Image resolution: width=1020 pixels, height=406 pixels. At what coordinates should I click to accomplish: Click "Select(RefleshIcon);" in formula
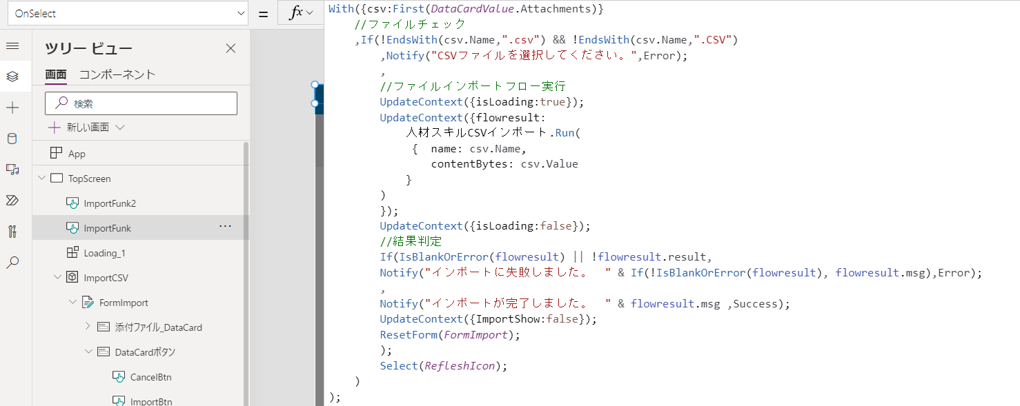[x=444, y=365]
